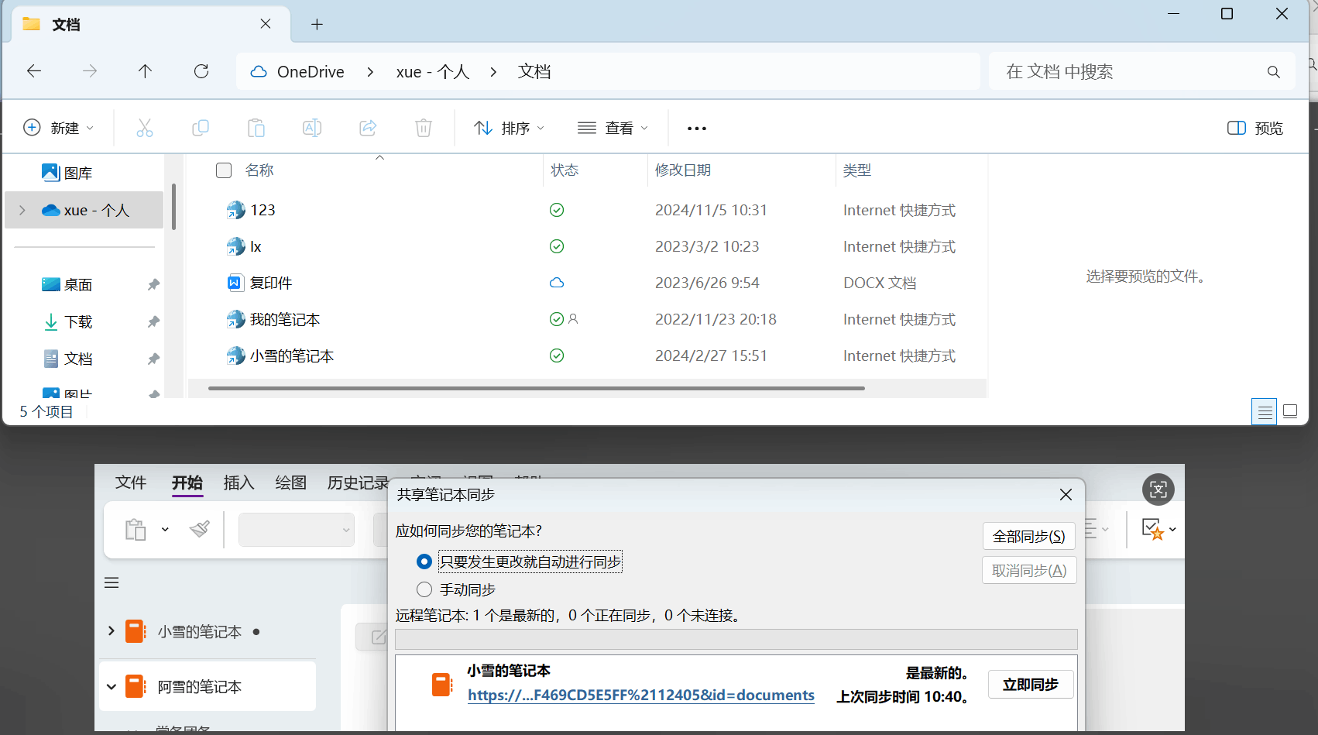Switch to OneNote 插入 tab
Viewport: 1318px width, 735px height.
239,483
